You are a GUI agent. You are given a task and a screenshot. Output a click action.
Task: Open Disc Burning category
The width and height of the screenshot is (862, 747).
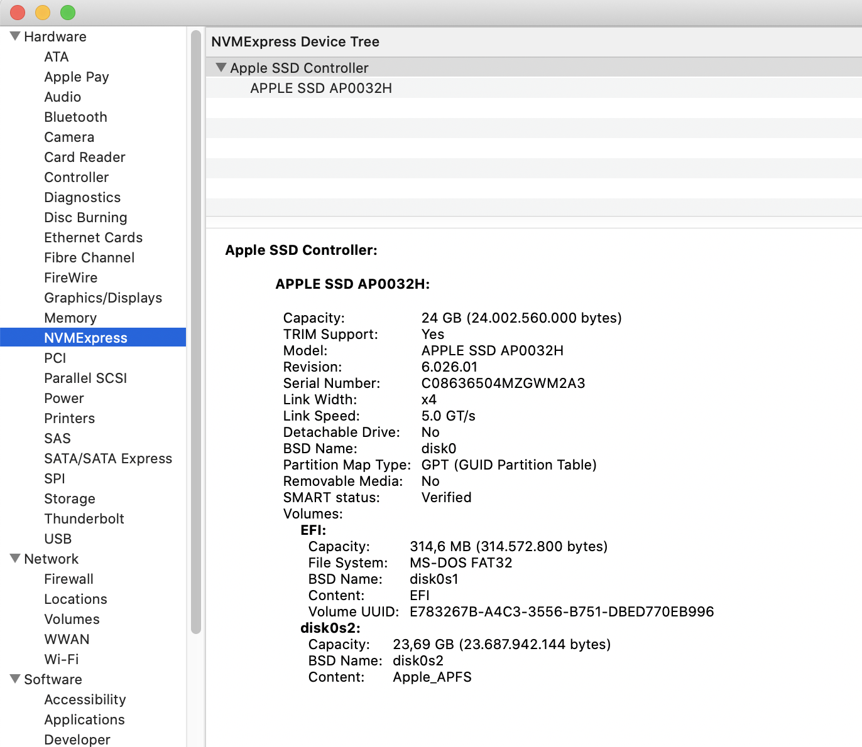(85, 217)
